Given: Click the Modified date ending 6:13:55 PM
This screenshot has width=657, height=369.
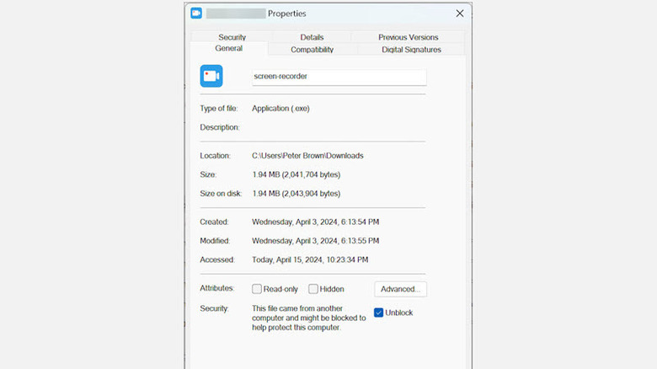Looking at the screenshot, I should click(316, 241).
